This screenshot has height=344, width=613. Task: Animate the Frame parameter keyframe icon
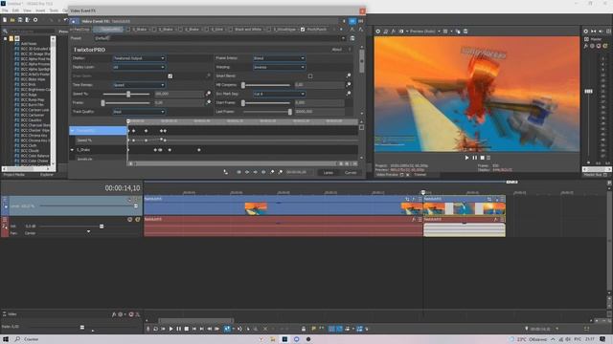[209, 102]
